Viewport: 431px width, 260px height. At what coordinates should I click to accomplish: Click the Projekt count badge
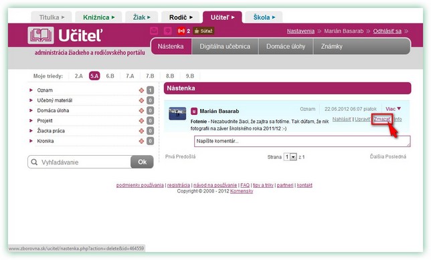[x=150, y=121]
